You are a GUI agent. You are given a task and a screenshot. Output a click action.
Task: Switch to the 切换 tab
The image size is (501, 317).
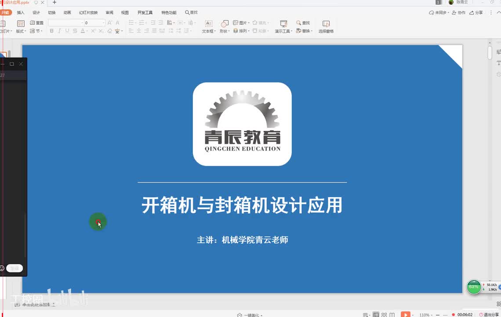[x=52, y=12]
